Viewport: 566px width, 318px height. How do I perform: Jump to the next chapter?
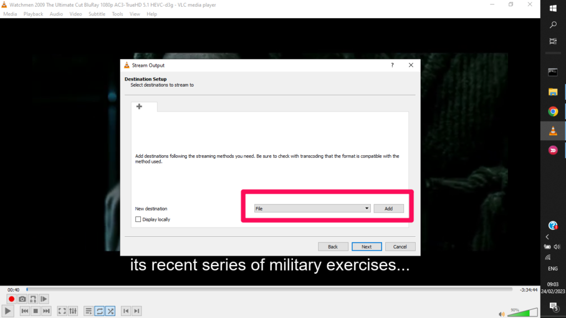(137, 311)
